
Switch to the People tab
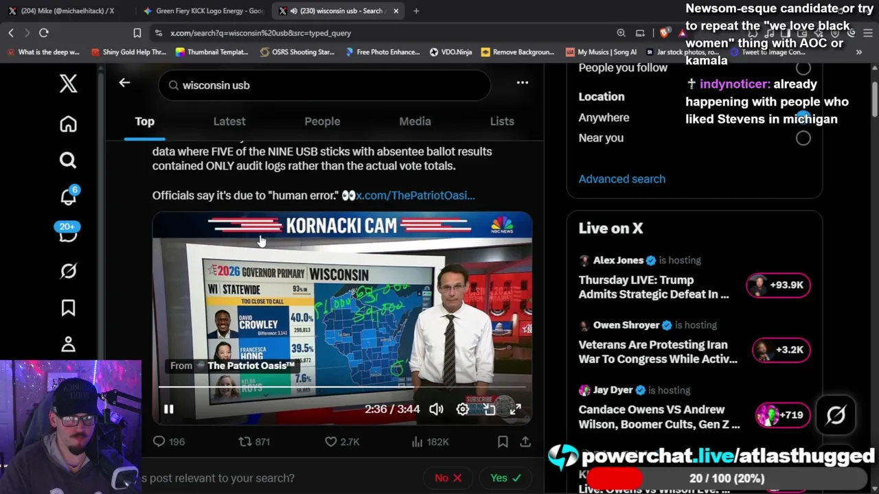tap(322, 121)
